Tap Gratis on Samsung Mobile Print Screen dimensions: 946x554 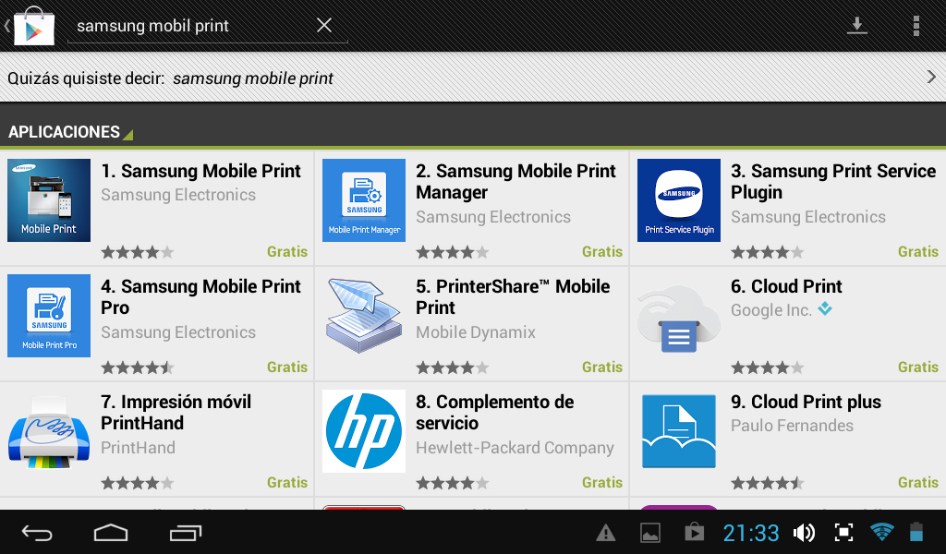tap(287, 251)
